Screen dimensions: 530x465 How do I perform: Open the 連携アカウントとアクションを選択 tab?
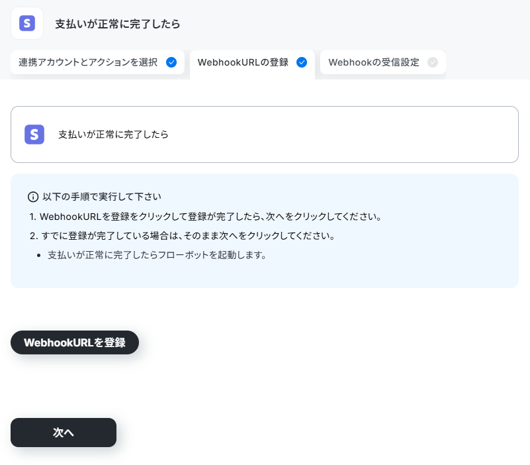pos(97,62)
